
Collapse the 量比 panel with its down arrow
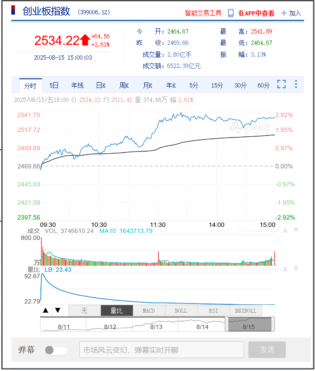296,269
